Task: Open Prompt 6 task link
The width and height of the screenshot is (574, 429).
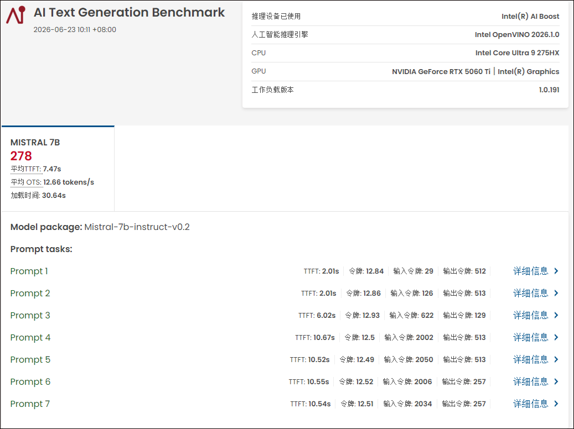Action: (30, 382)
